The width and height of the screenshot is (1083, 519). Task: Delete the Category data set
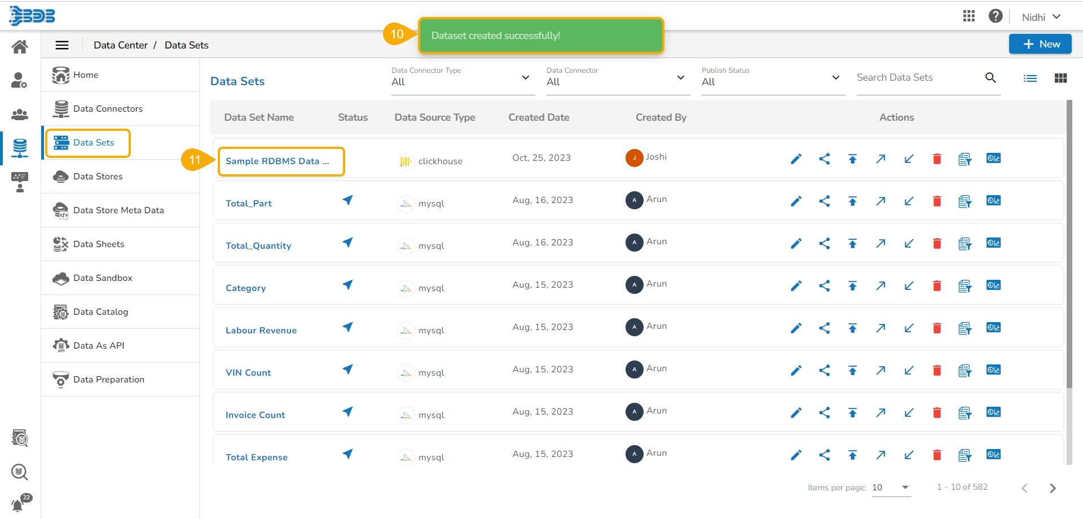937,286
